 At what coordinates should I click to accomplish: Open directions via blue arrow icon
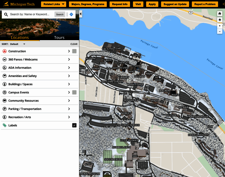(x=71, y=14)
